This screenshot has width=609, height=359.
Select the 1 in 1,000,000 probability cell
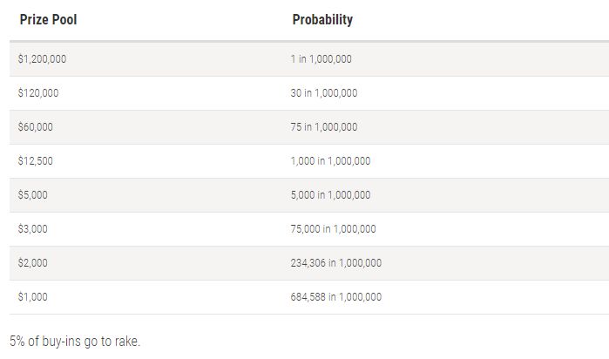tap(321, 59)
